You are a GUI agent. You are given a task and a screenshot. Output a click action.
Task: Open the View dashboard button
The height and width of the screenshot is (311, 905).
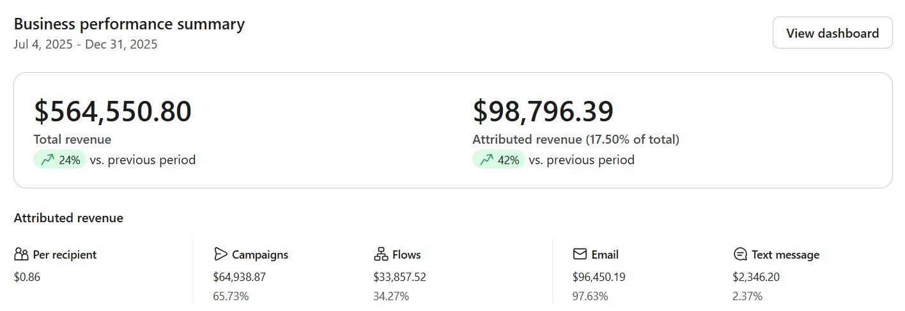[x=832, y=33]
